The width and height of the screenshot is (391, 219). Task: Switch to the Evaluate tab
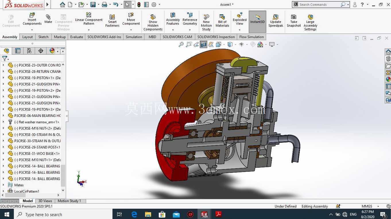[x=77, y=37]
